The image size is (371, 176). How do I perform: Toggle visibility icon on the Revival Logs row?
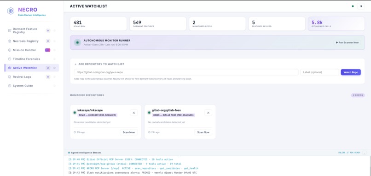tap(54, 77)
